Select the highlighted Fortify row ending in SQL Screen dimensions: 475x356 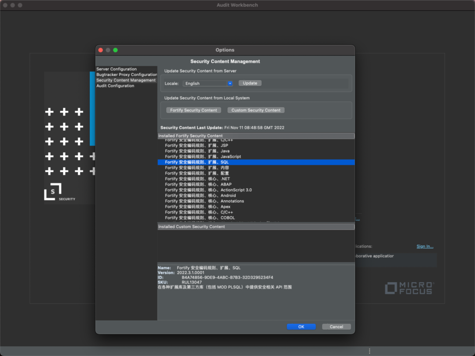coord(256,162)
